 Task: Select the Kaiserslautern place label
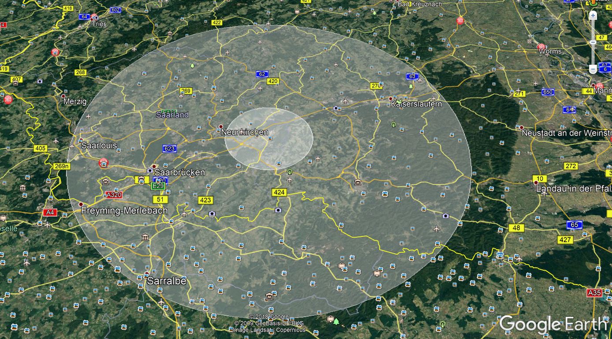point(416,104)
